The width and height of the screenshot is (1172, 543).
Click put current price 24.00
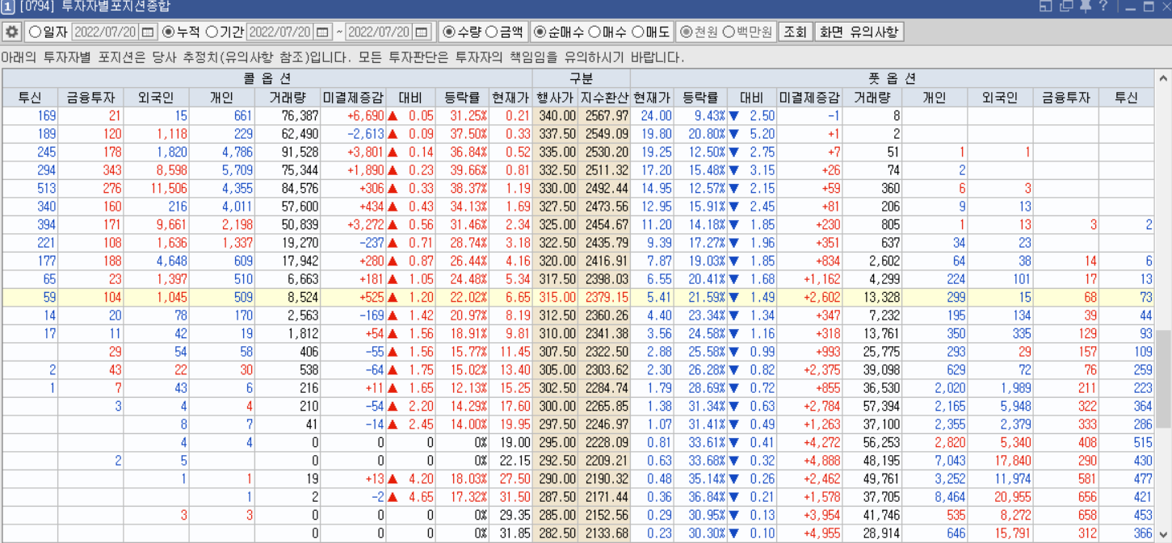pyautogui.click(x=653, y=116)
